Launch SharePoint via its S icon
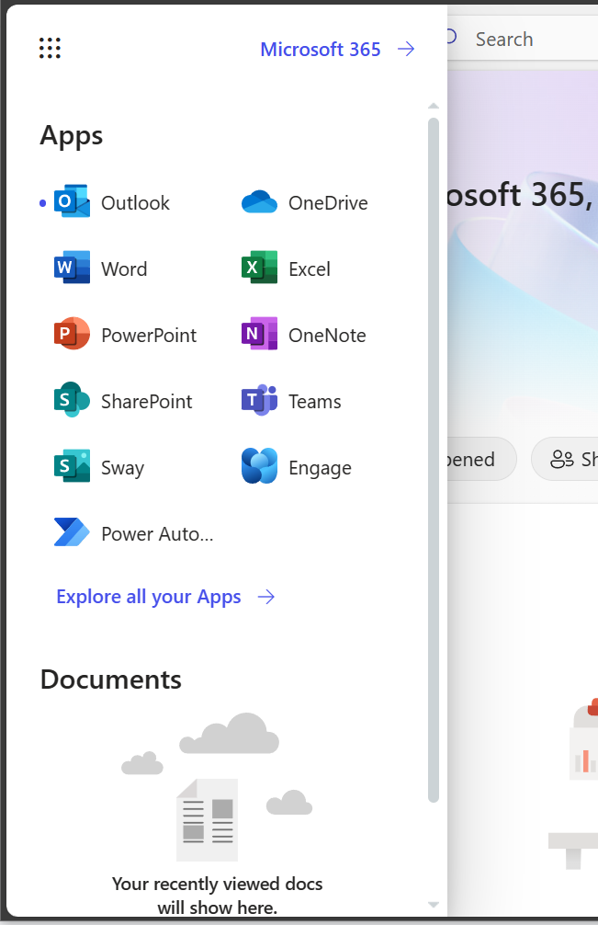This screenshot has height=925, width=598. [72, 400]
